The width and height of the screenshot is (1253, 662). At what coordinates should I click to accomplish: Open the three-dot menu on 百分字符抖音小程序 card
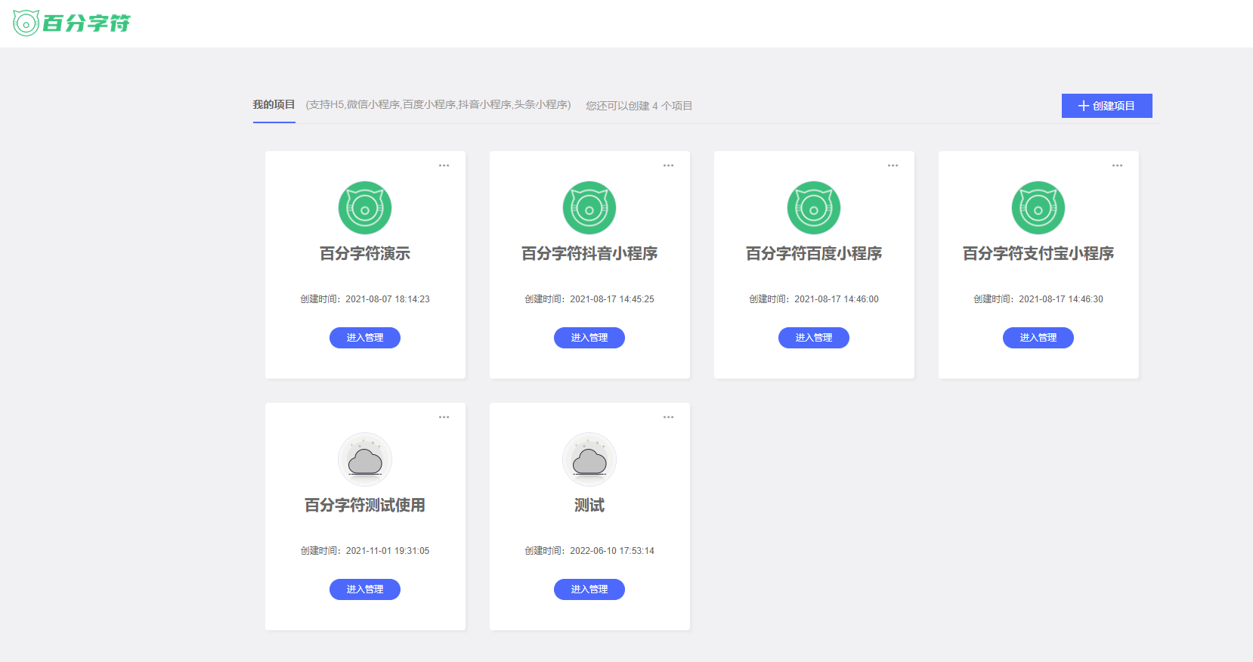(x=668, y=165)
